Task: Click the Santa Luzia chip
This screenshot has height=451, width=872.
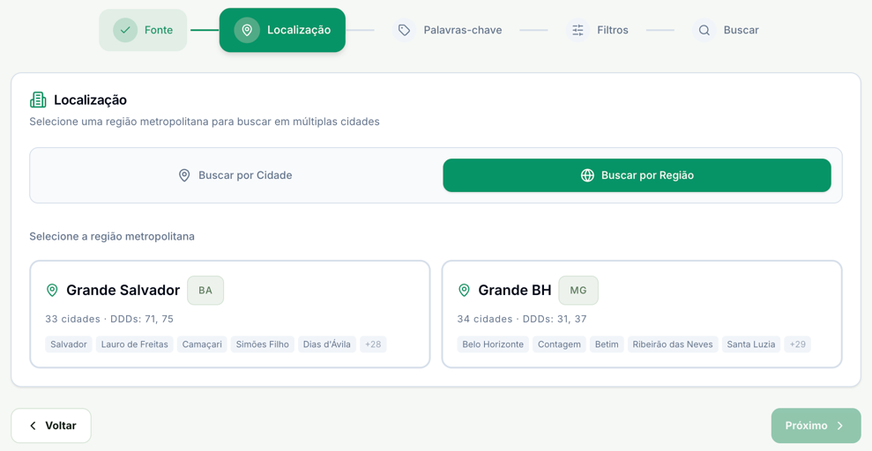Action: 751,344
